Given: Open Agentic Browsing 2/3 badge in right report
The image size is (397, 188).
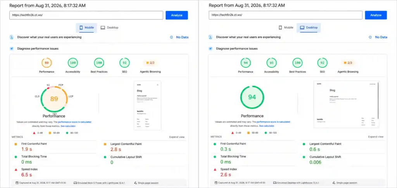Looking at the screenshot, I should [x=349, y=63].
